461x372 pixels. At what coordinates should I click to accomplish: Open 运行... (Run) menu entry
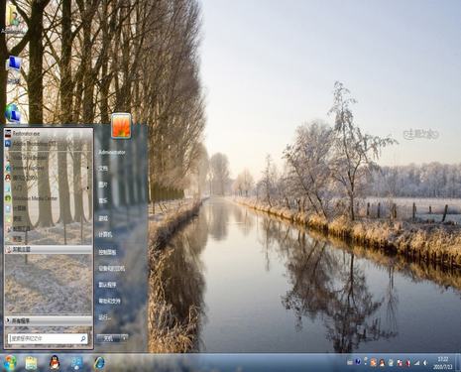tap(104, 317)
